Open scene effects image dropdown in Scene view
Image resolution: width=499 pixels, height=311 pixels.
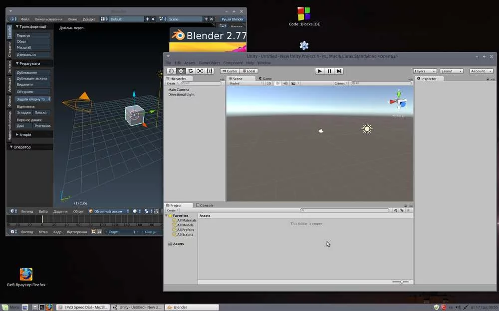(295, 83)
